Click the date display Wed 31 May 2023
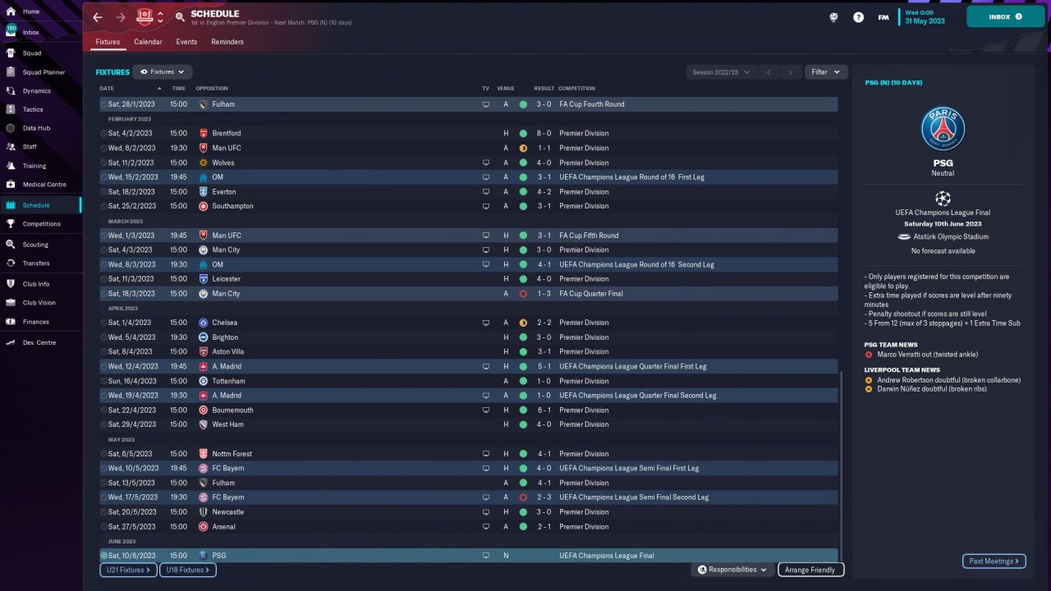The width and height of the screenshot is (1051, 591). point(925,17)
